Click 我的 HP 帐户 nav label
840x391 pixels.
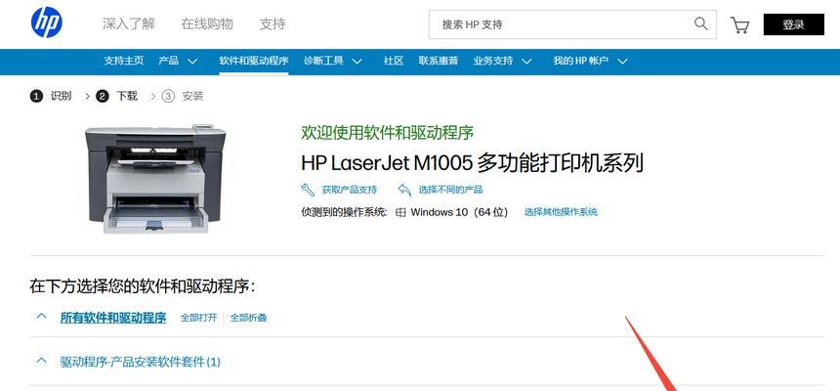pyautogui.click(x=581, y=62)
